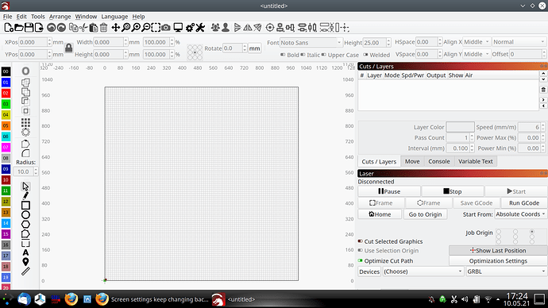Delete selection with the trash can toolbar icon
The image size is (548, 308).
104,28
